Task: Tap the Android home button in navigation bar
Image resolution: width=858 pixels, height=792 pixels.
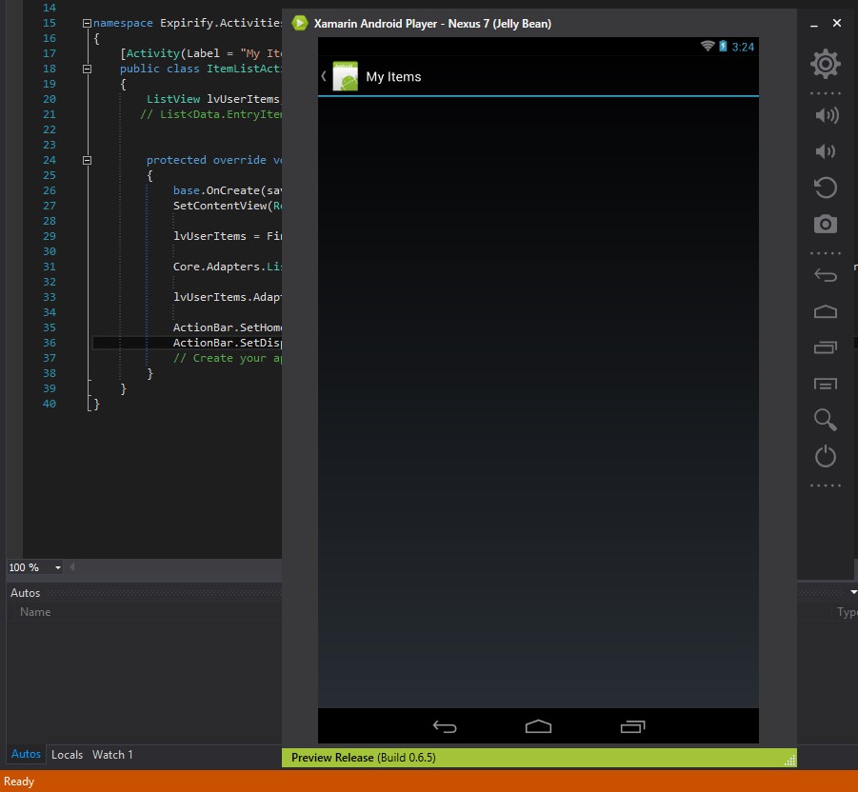Action: coord(538,726)
